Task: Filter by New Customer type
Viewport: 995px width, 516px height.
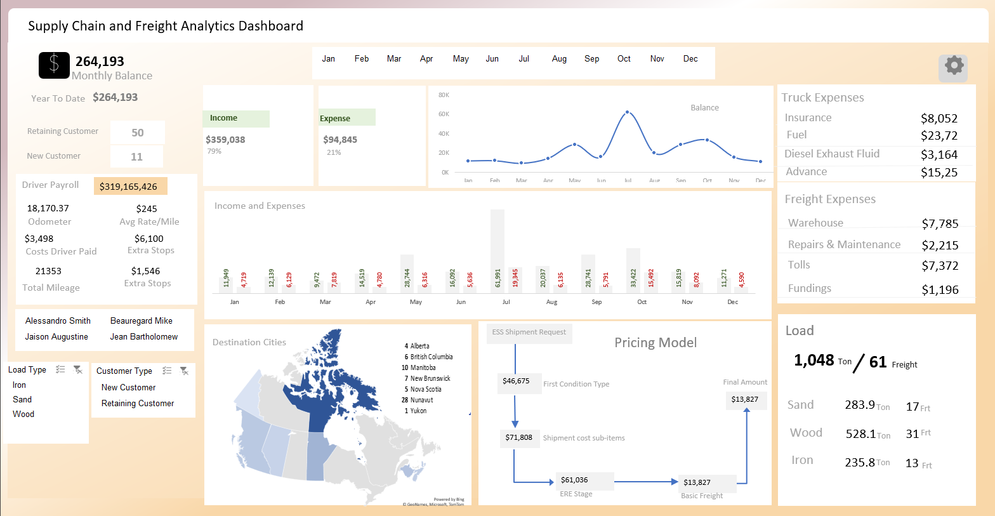Action: [129, 388]
